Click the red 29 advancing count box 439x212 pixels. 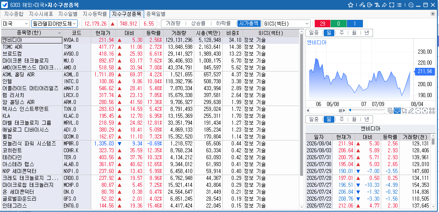[x=323, y=24]
